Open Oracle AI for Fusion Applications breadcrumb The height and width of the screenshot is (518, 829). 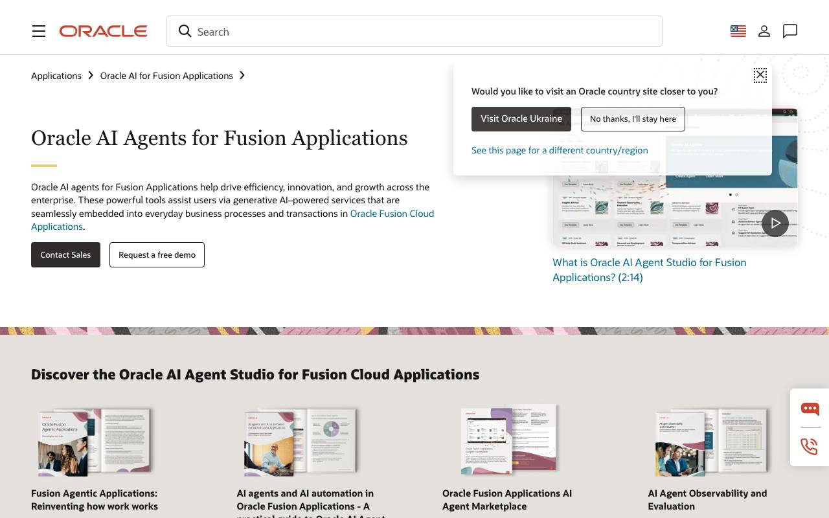[166, 76]
